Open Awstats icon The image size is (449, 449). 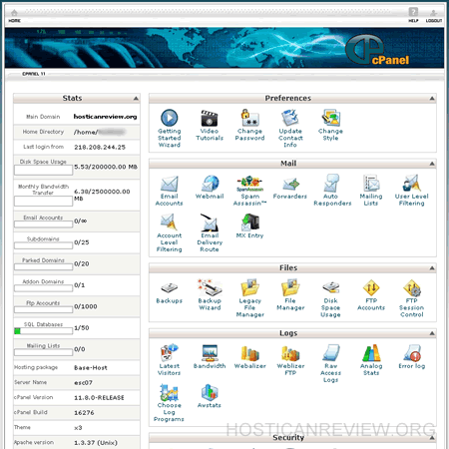coord(210,392)
